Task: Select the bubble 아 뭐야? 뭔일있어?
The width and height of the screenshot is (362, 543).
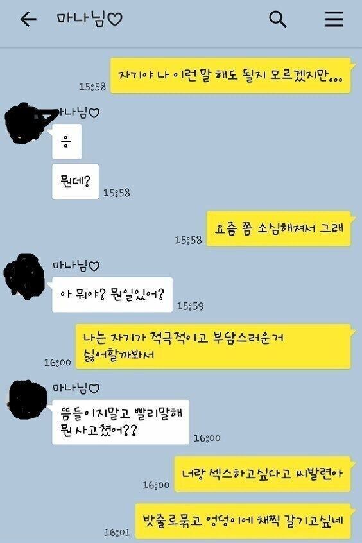Action: point(112,295)
